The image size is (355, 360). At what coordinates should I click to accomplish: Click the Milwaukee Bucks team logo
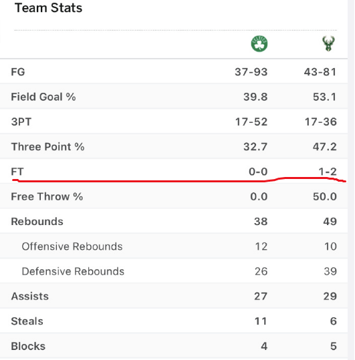pos(328,43)
